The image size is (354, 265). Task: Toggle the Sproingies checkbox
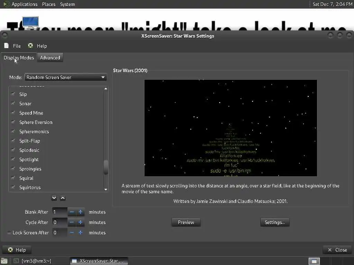pos(13,169)
